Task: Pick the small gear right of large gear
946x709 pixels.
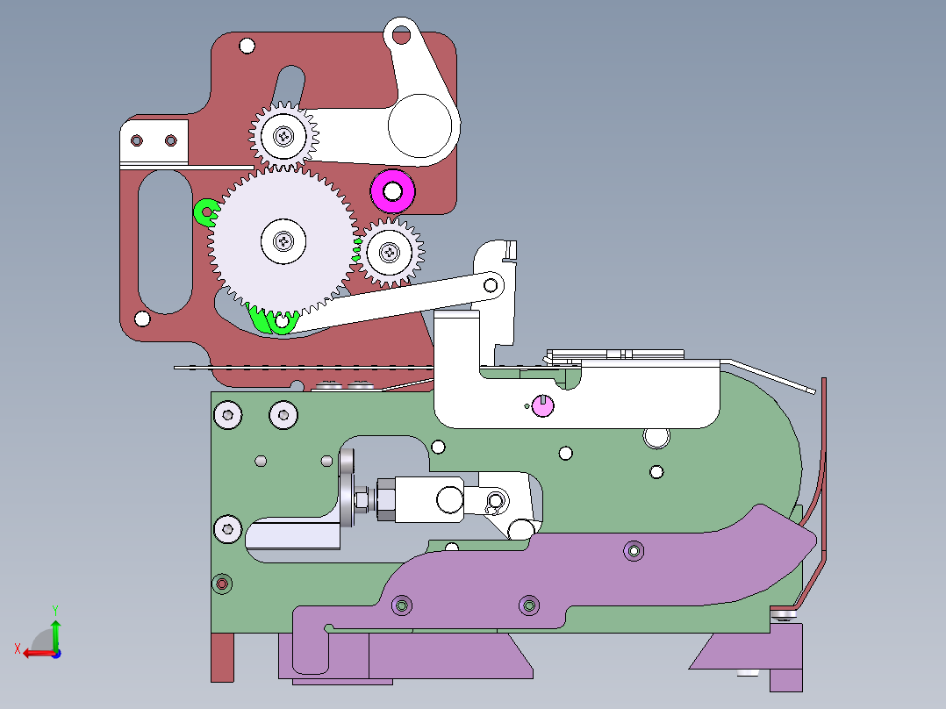Action: (x=390, y=252)
